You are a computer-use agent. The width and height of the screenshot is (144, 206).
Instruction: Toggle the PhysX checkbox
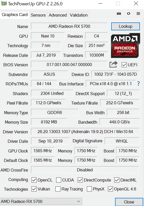pos(89,189)
